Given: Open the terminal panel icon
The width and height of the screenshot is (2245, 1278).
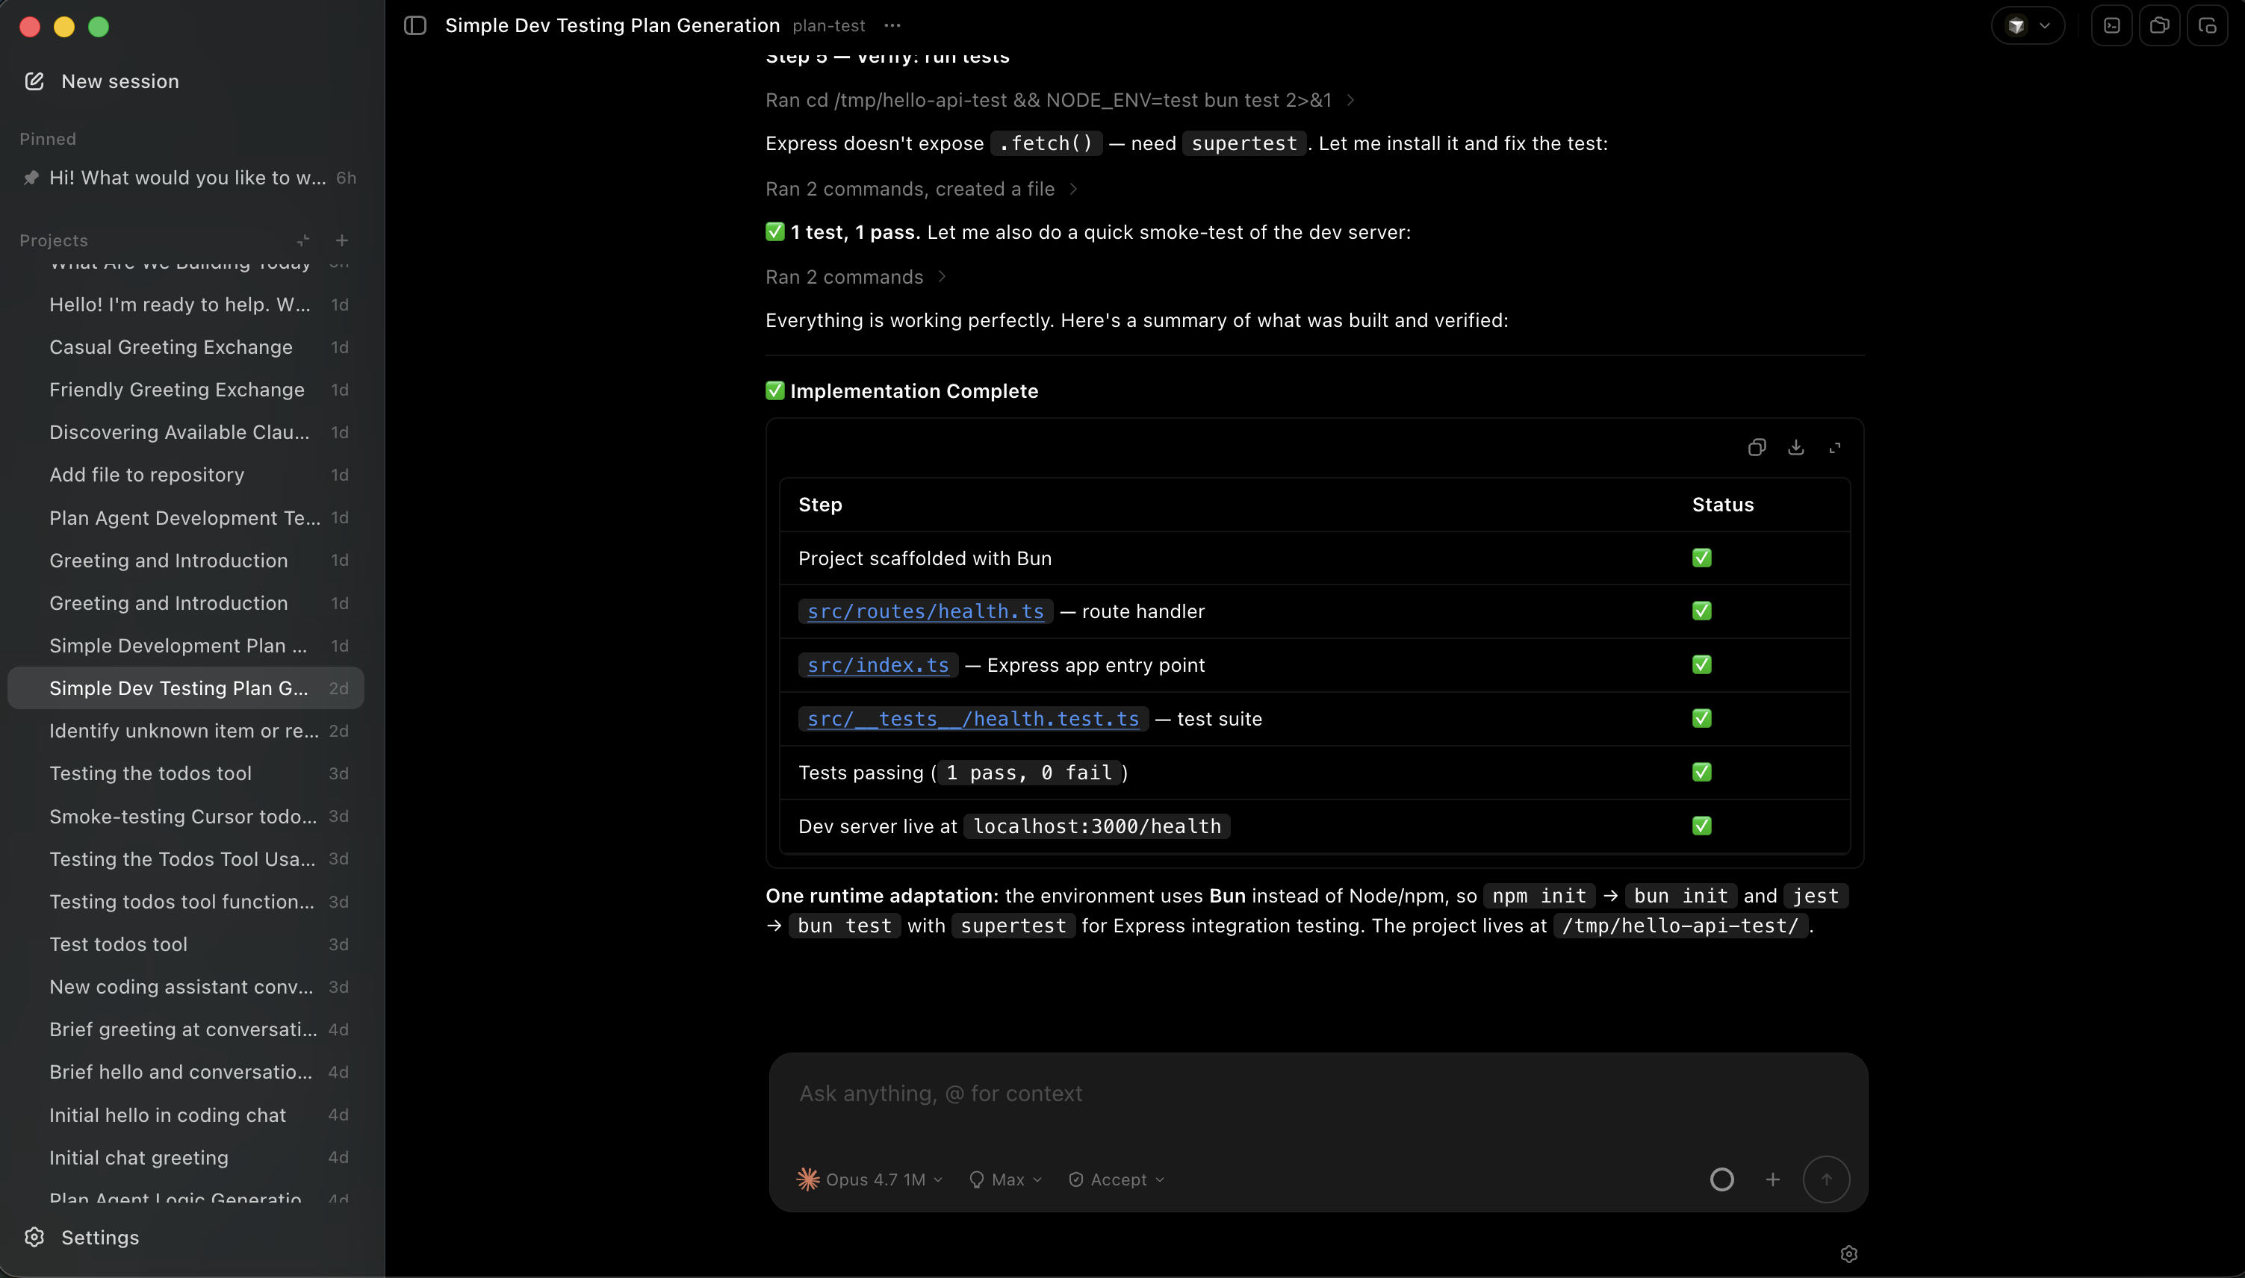Looking at the screenshot, I should click(2111, 25).
